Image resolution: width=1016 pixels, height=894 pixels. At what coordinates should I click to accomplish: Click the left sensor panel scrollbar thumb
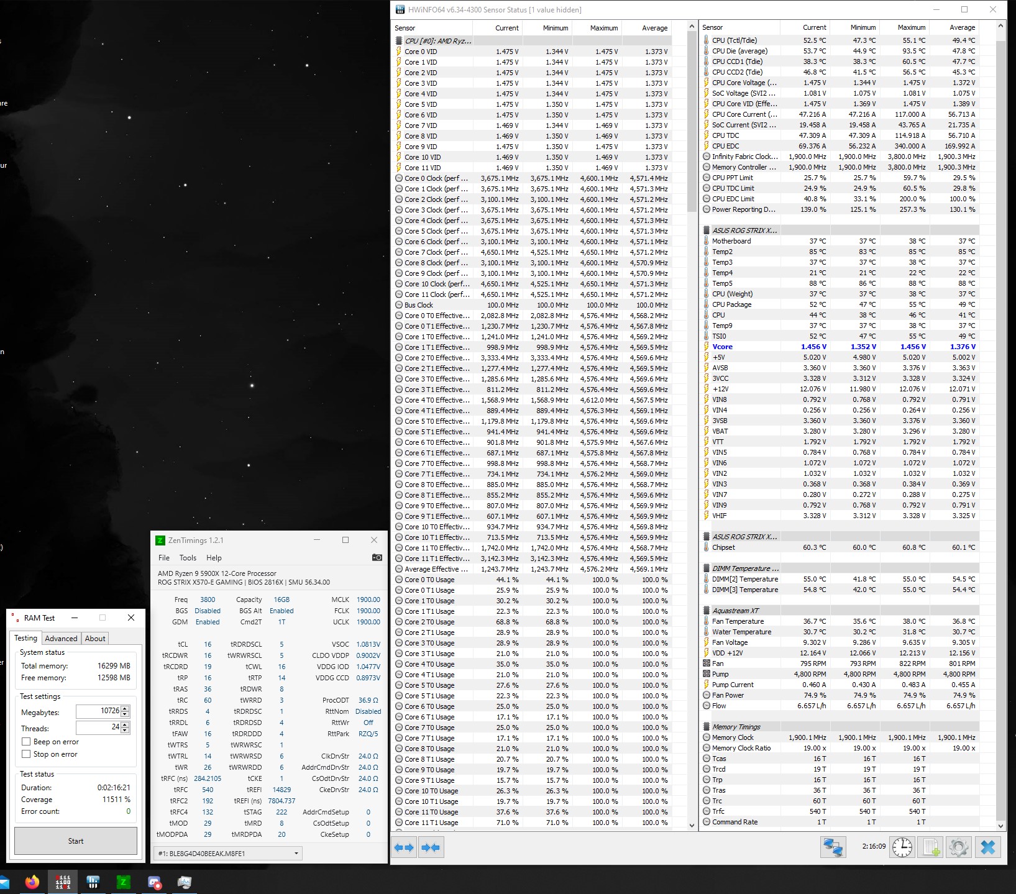click(x=692, y=122)
